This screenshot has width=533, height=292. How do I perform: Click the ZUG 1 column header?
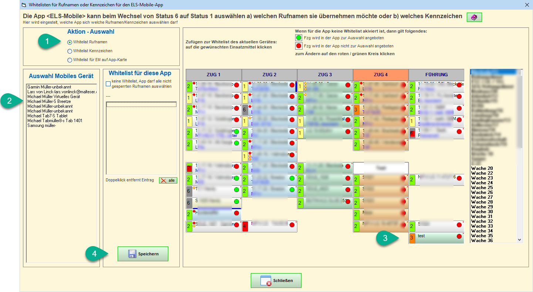click(213, 74)
